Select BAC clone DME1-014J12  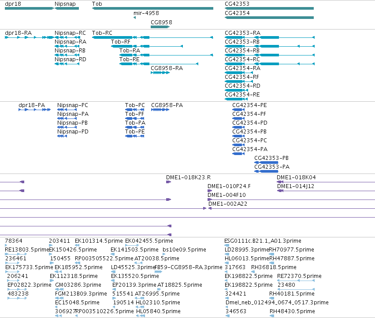pyautogui.click(x=326, y=191)
